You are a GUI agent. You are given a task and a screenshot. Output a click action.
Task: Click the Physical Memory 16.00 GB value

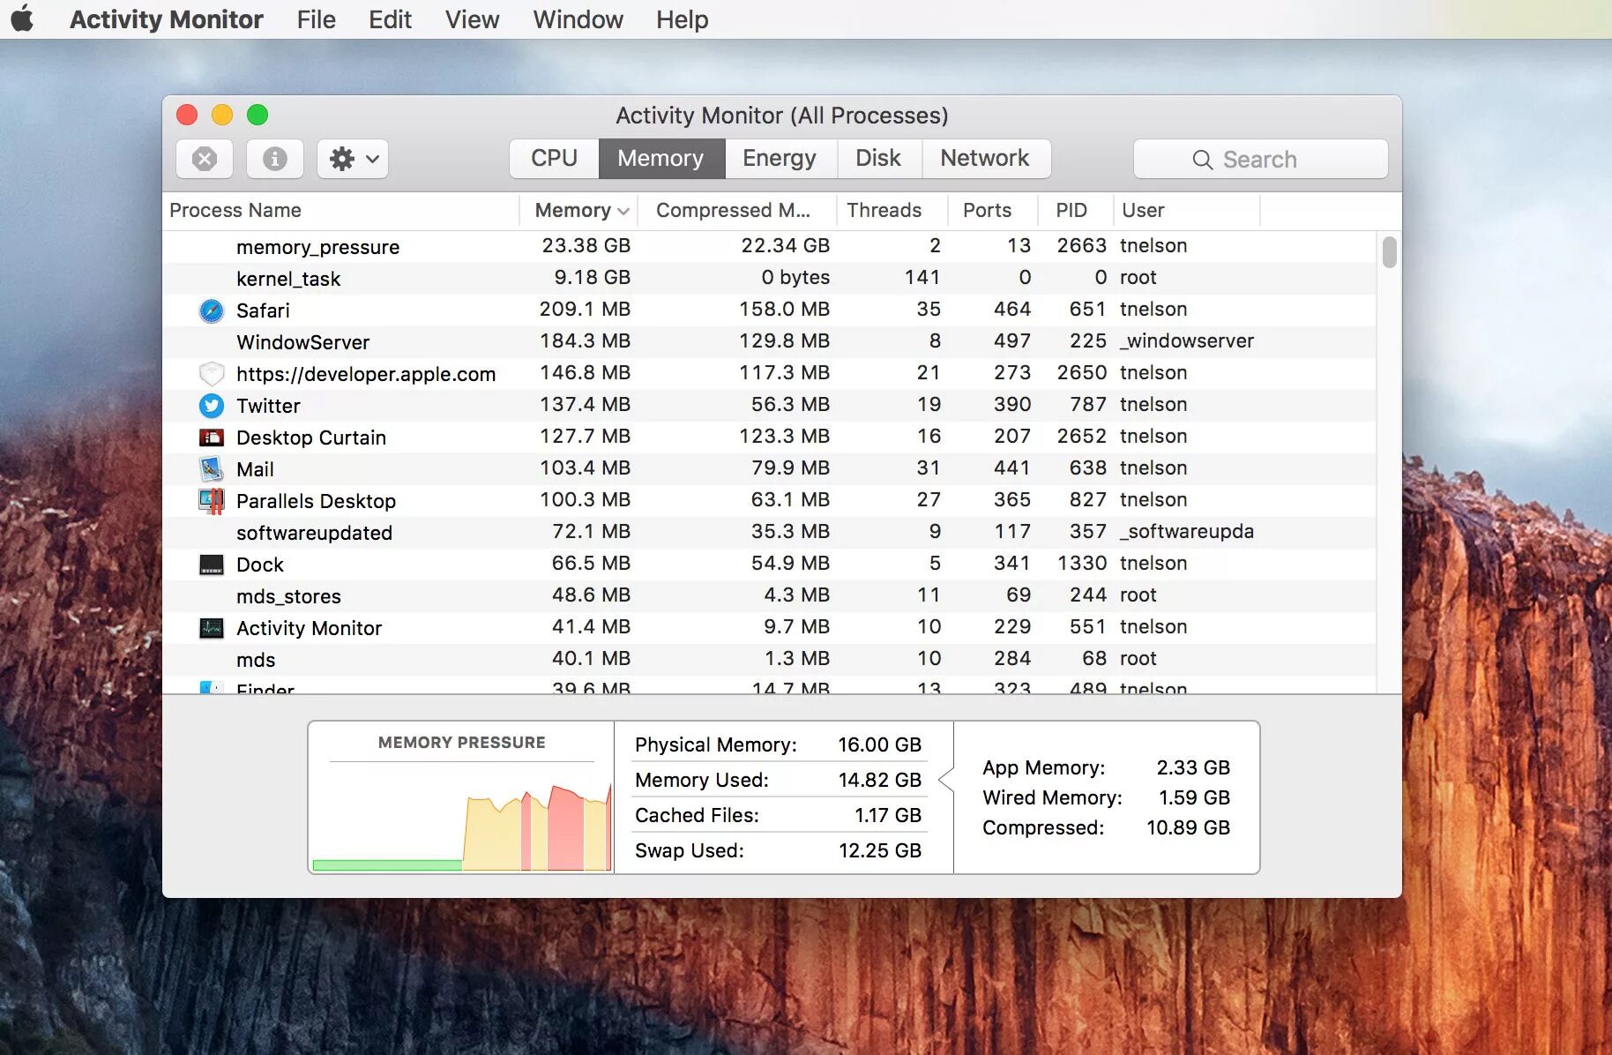(x=879, y=745)
